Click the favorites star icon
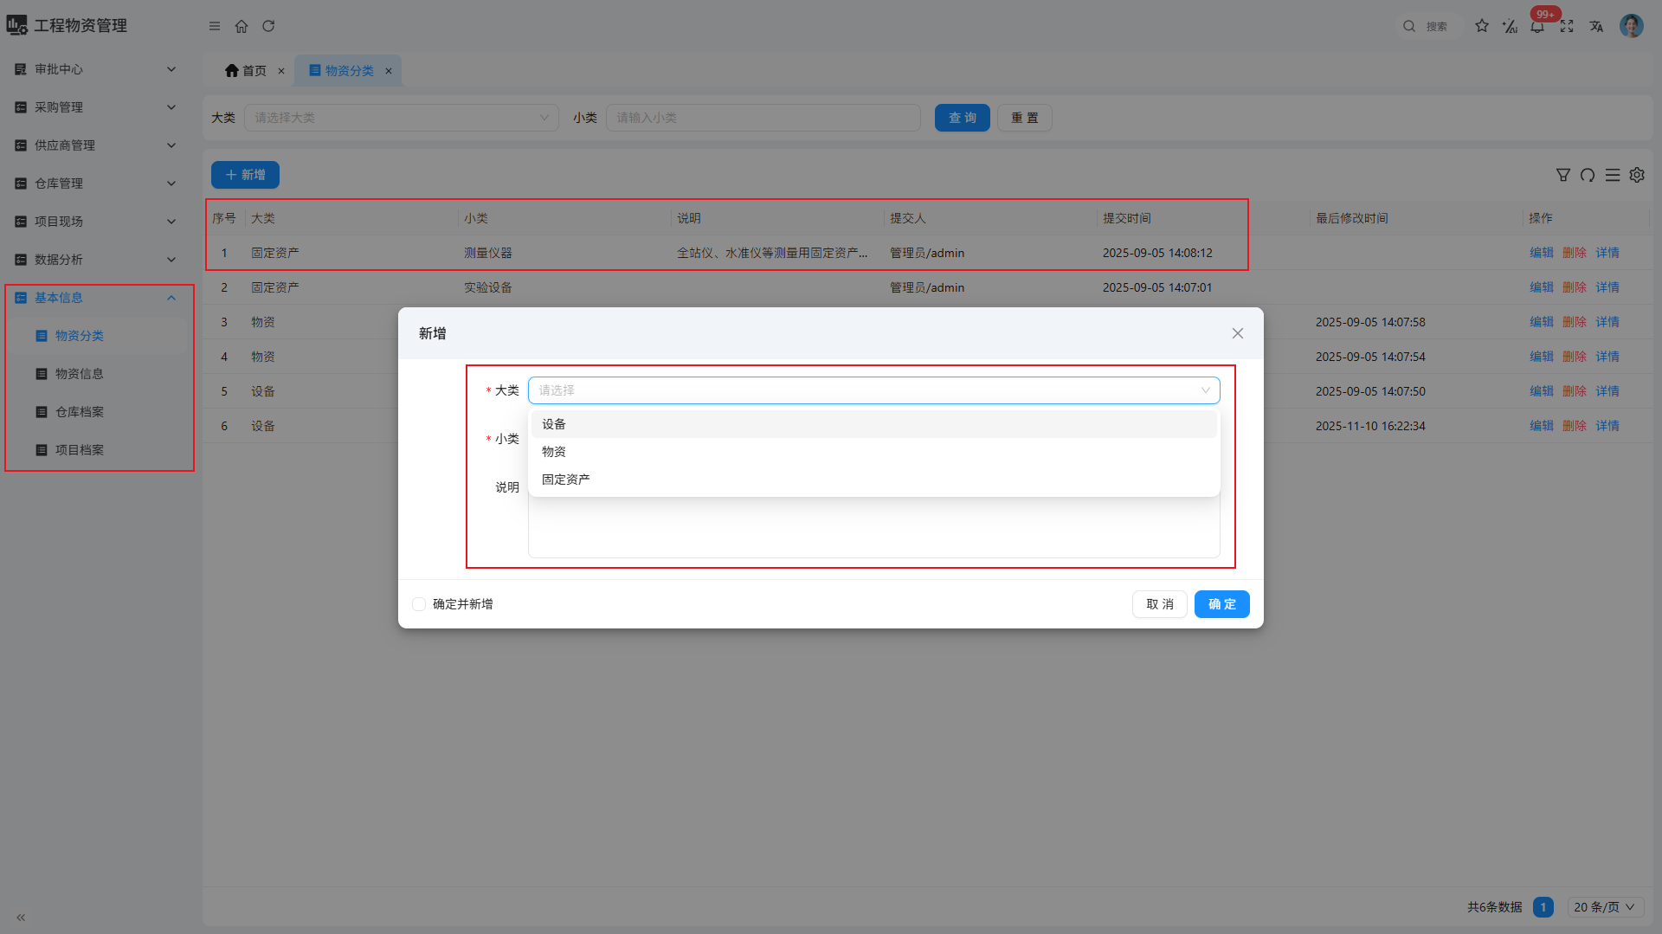The height and width of the screenshot is (934, 1662). [1482, 26]
